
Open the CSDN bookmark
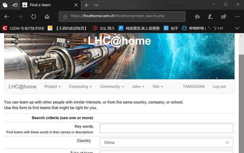tap(23, 28)
